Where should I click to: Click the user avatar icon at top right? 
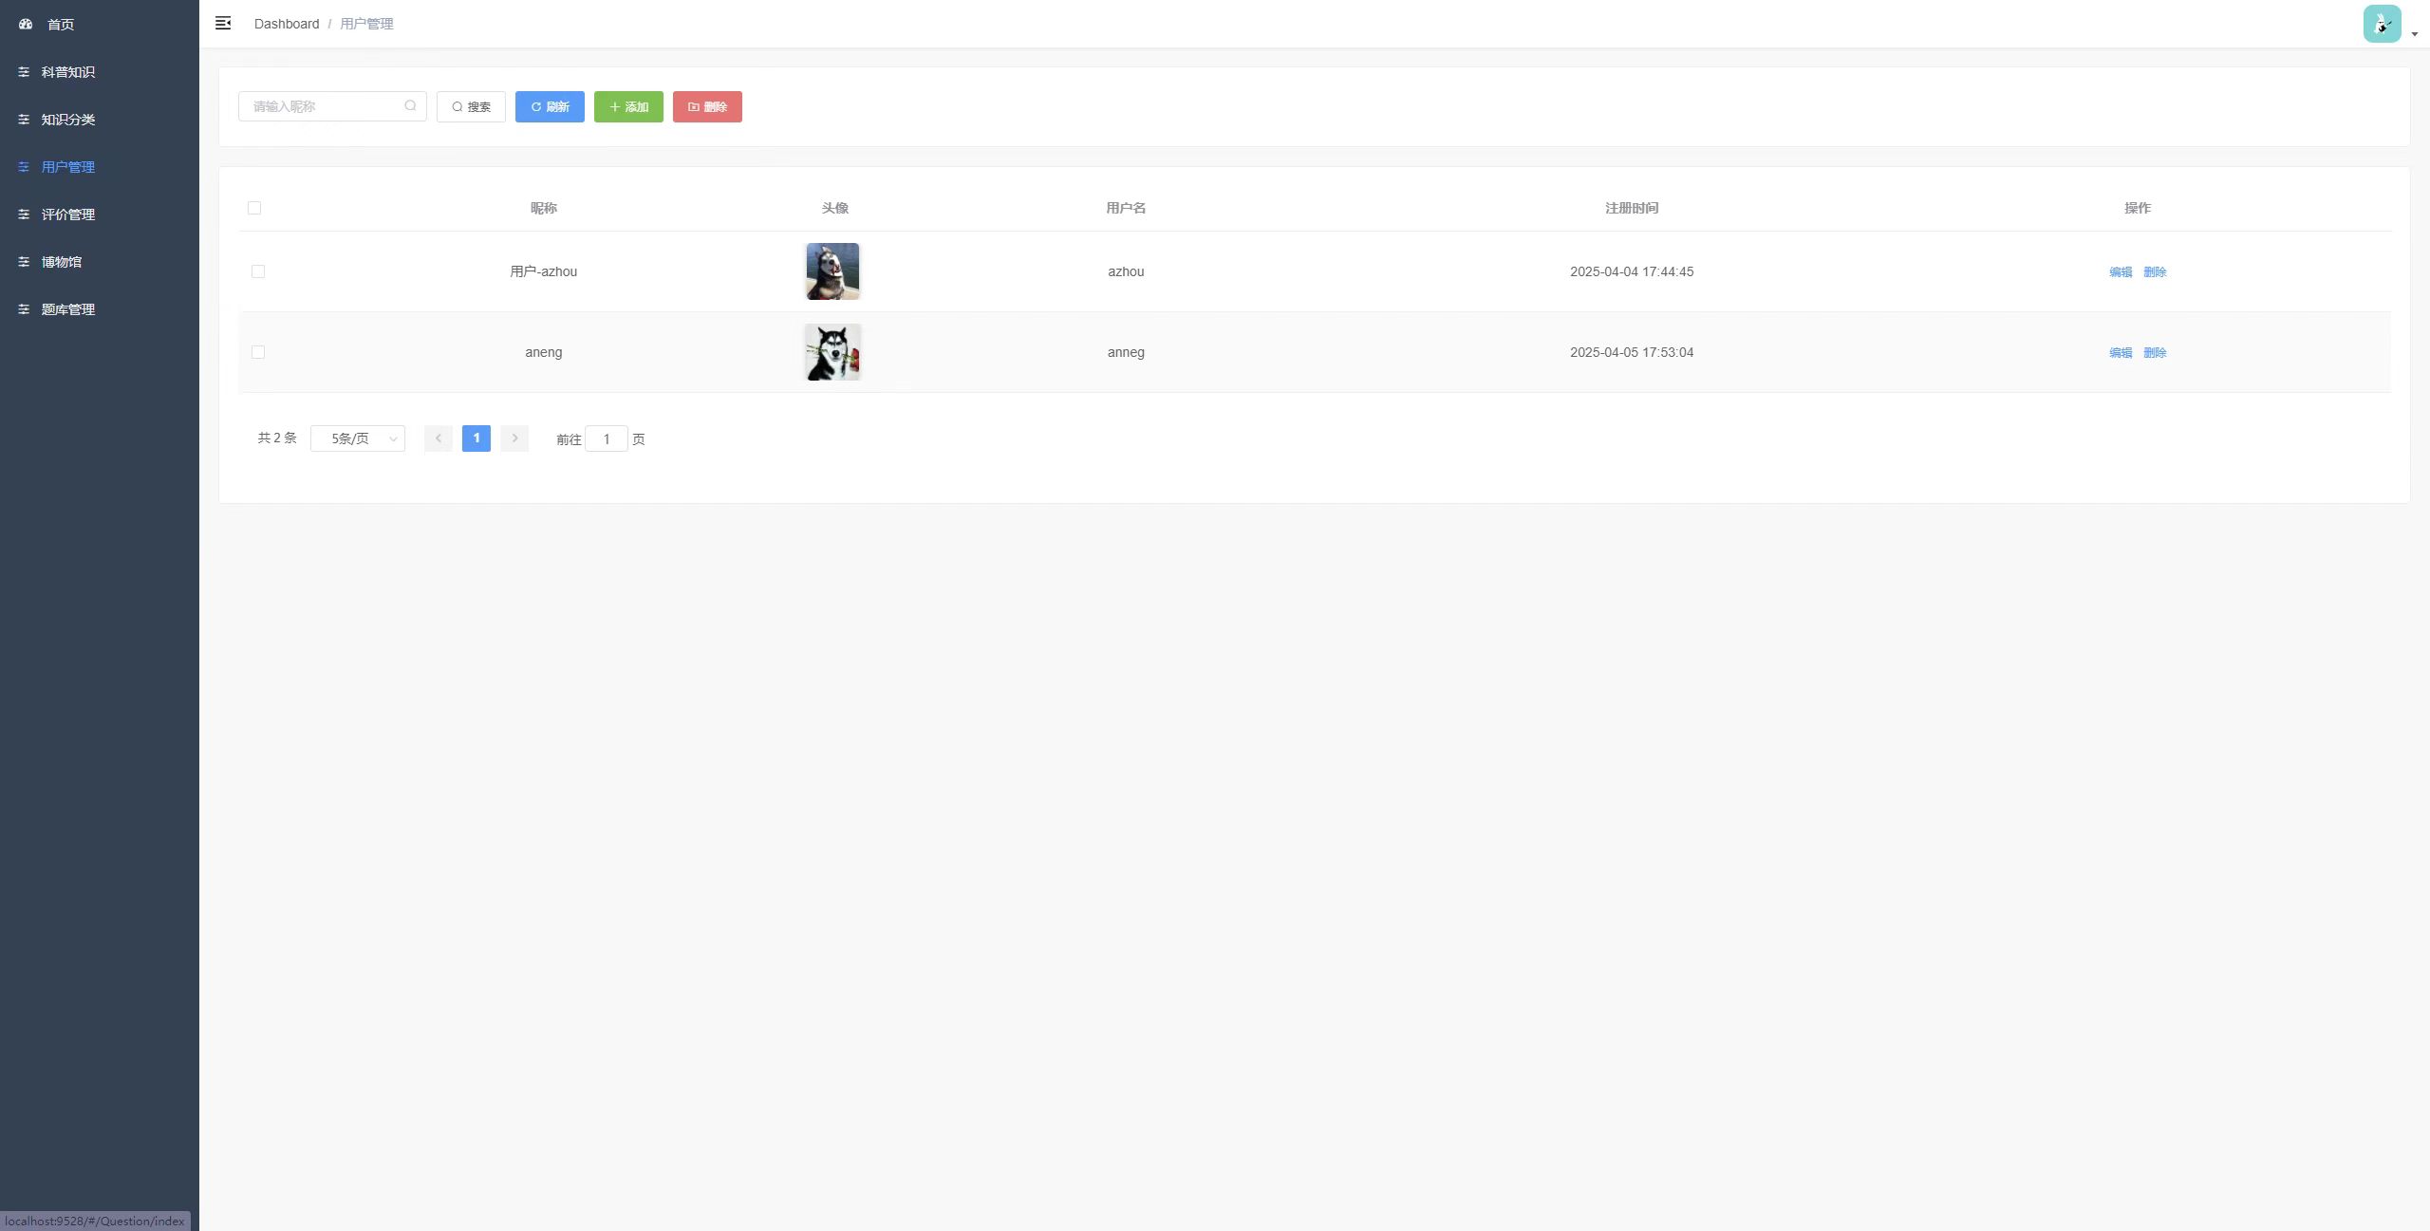point(2382,24)
